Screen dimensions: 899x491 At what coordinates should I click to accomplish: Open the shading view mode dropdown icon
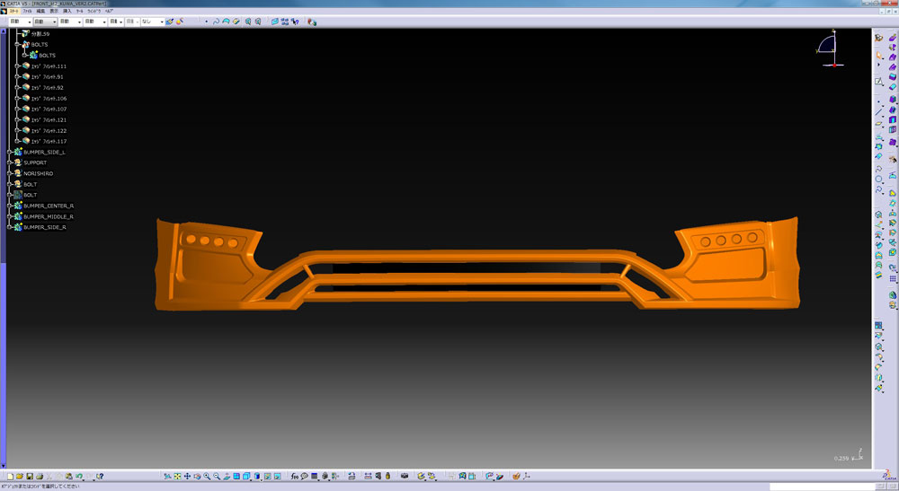[x=257, y=476]
